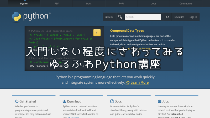Image resolution: width=210 pixels, height=118 pixels.
Task: Open the Get Started heading
Action: pyautogui.click(x=28, y=101)
